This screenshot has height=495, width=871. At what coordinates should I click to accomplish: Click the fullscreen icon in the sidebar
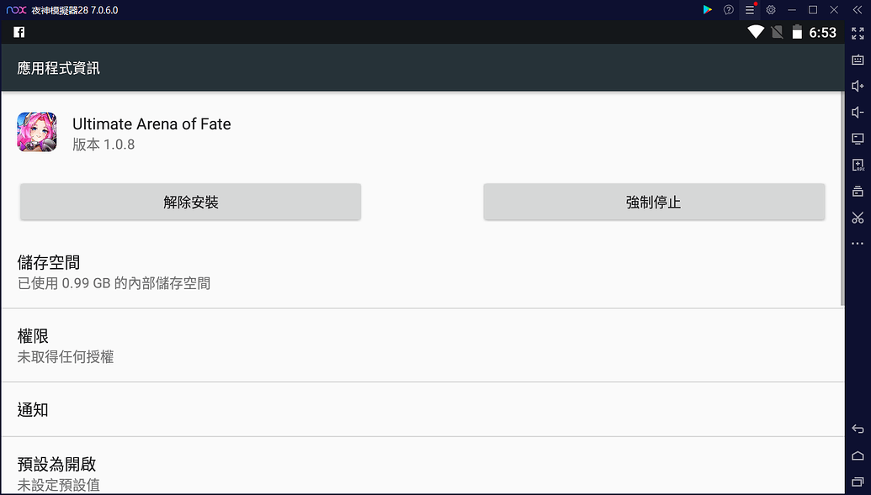pyautogui.click(x=857, y=34)
